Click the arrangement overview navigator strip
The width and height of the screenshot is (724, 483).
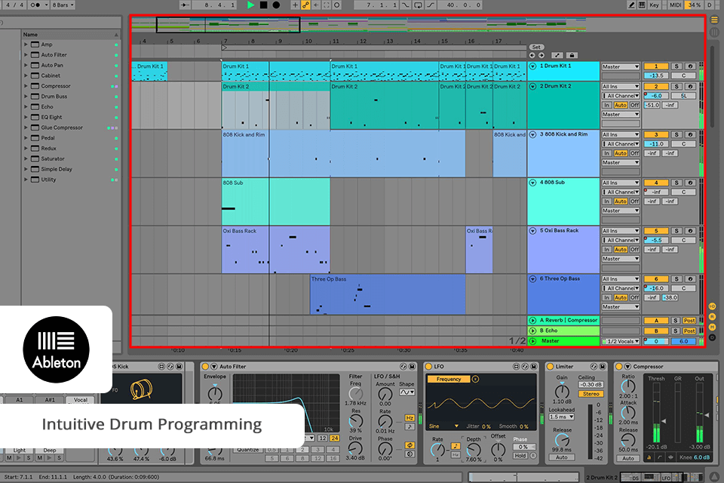point(358,24)
